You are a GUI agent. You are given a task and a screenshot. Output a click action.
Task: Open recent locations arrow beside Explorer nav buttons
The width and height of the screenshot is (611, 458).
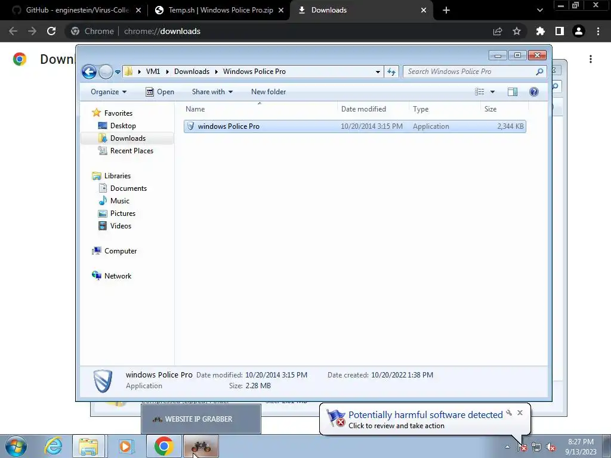[118, 72]
